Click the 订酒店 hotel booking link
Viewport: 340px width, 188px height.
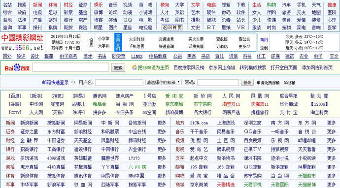[222, 46]
